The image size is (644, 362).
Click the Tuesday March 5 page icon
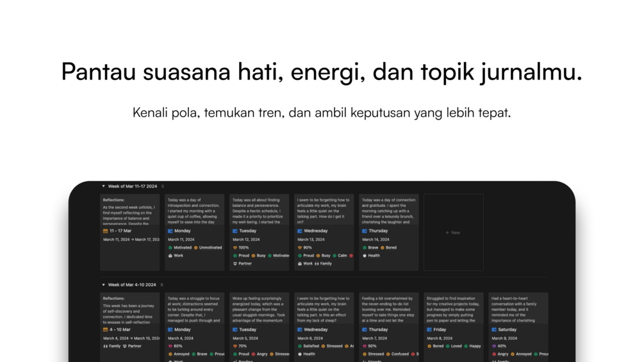[235, 329]
